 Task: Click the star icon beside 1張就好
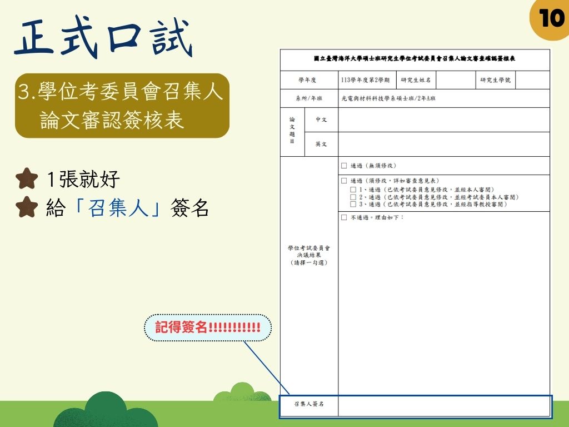pos(27,180)
